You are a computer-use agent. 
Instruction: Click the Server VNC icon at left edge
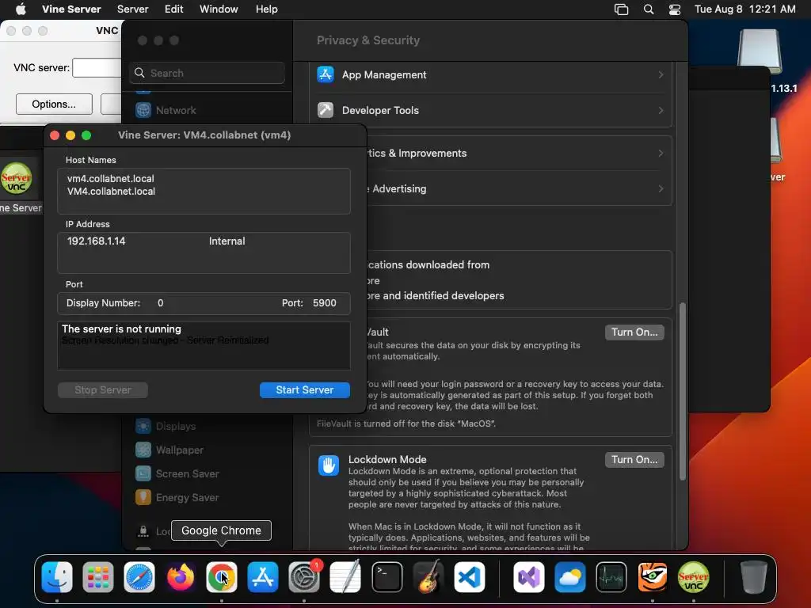point(17,178)
